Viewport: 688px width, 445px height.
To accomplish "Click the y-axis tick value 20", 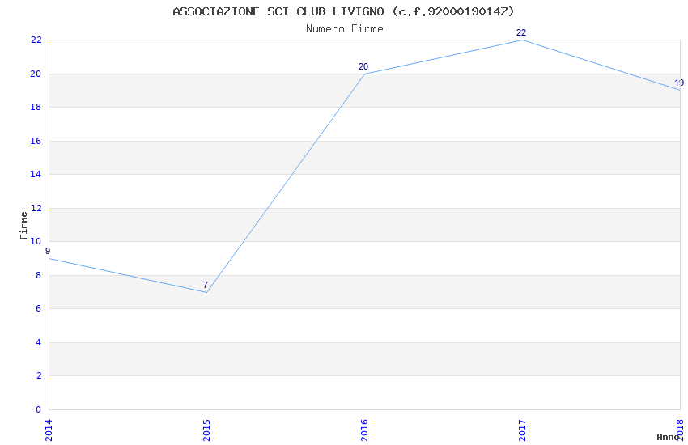I will point(36,74).
